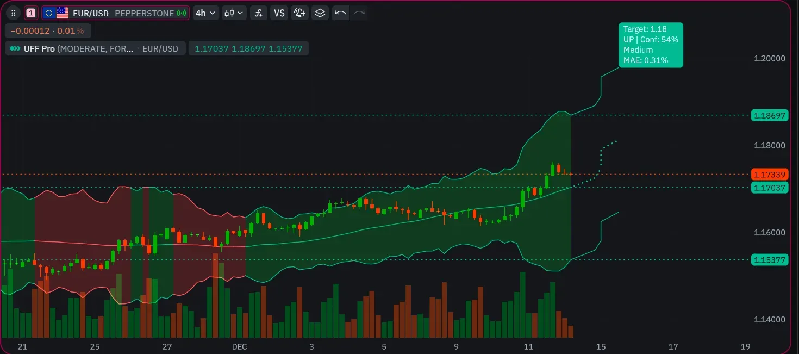Click the Compare symbols VS icon

(279, 13)
